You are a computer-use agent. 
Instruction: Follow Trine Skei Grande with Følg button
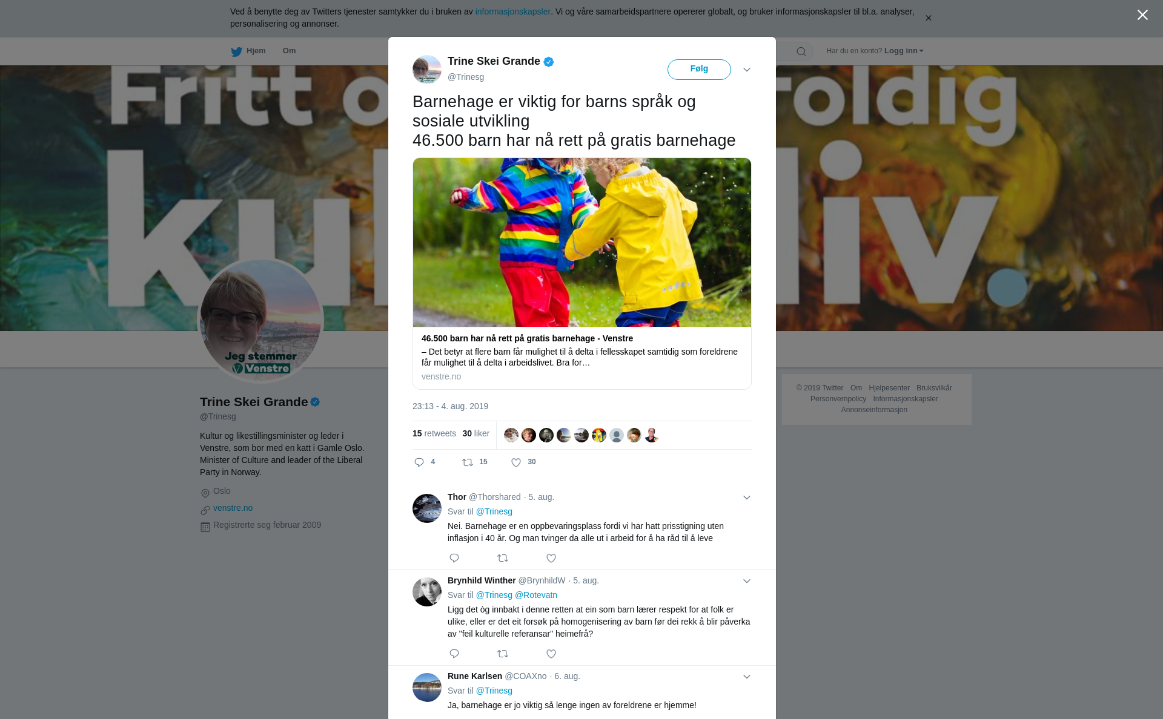click(699, 69)
